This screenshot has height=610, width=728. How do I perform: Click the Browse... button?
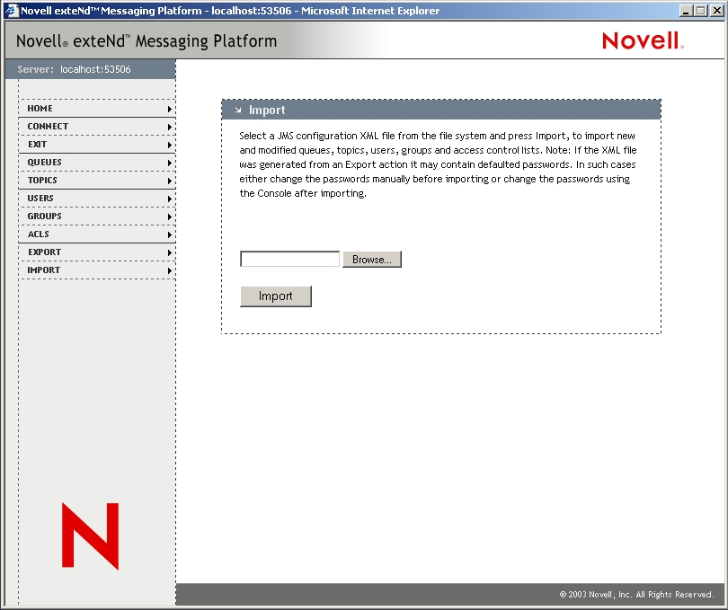tap(372, 259)
